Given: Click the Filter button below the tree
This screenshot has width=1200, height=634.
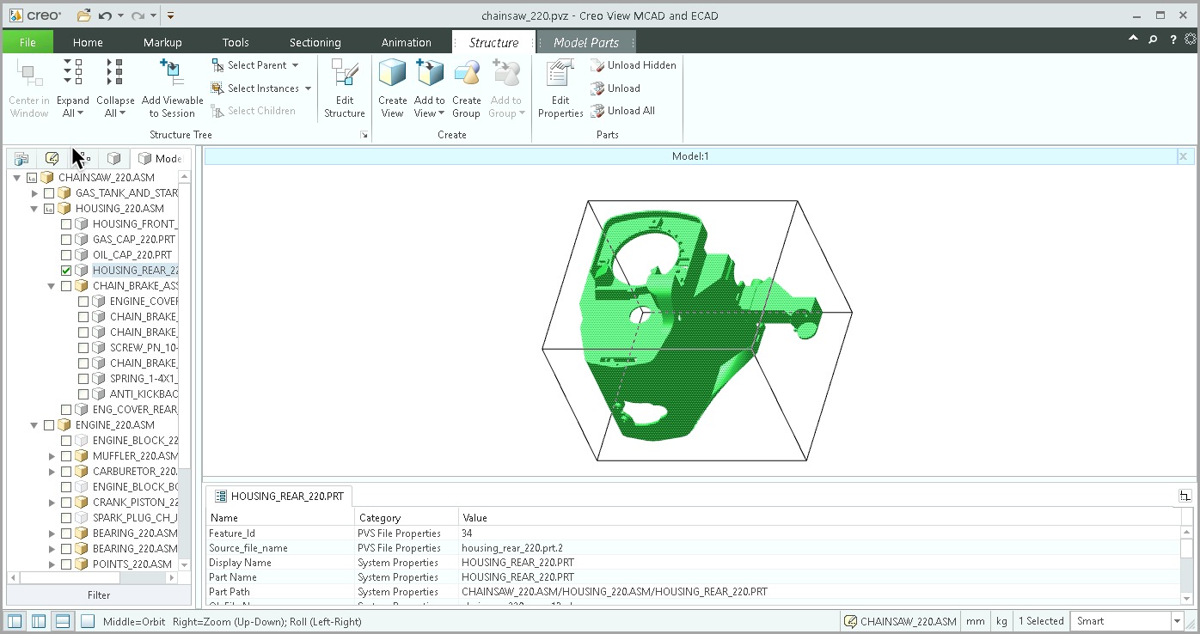Looking at the screenshot, I should [98, 594].
